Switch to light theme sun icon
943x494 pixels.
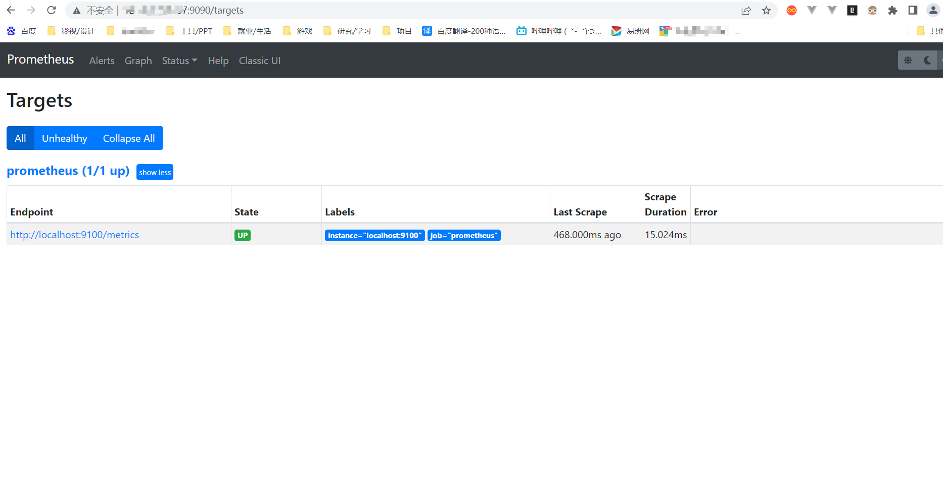[908, 60]
